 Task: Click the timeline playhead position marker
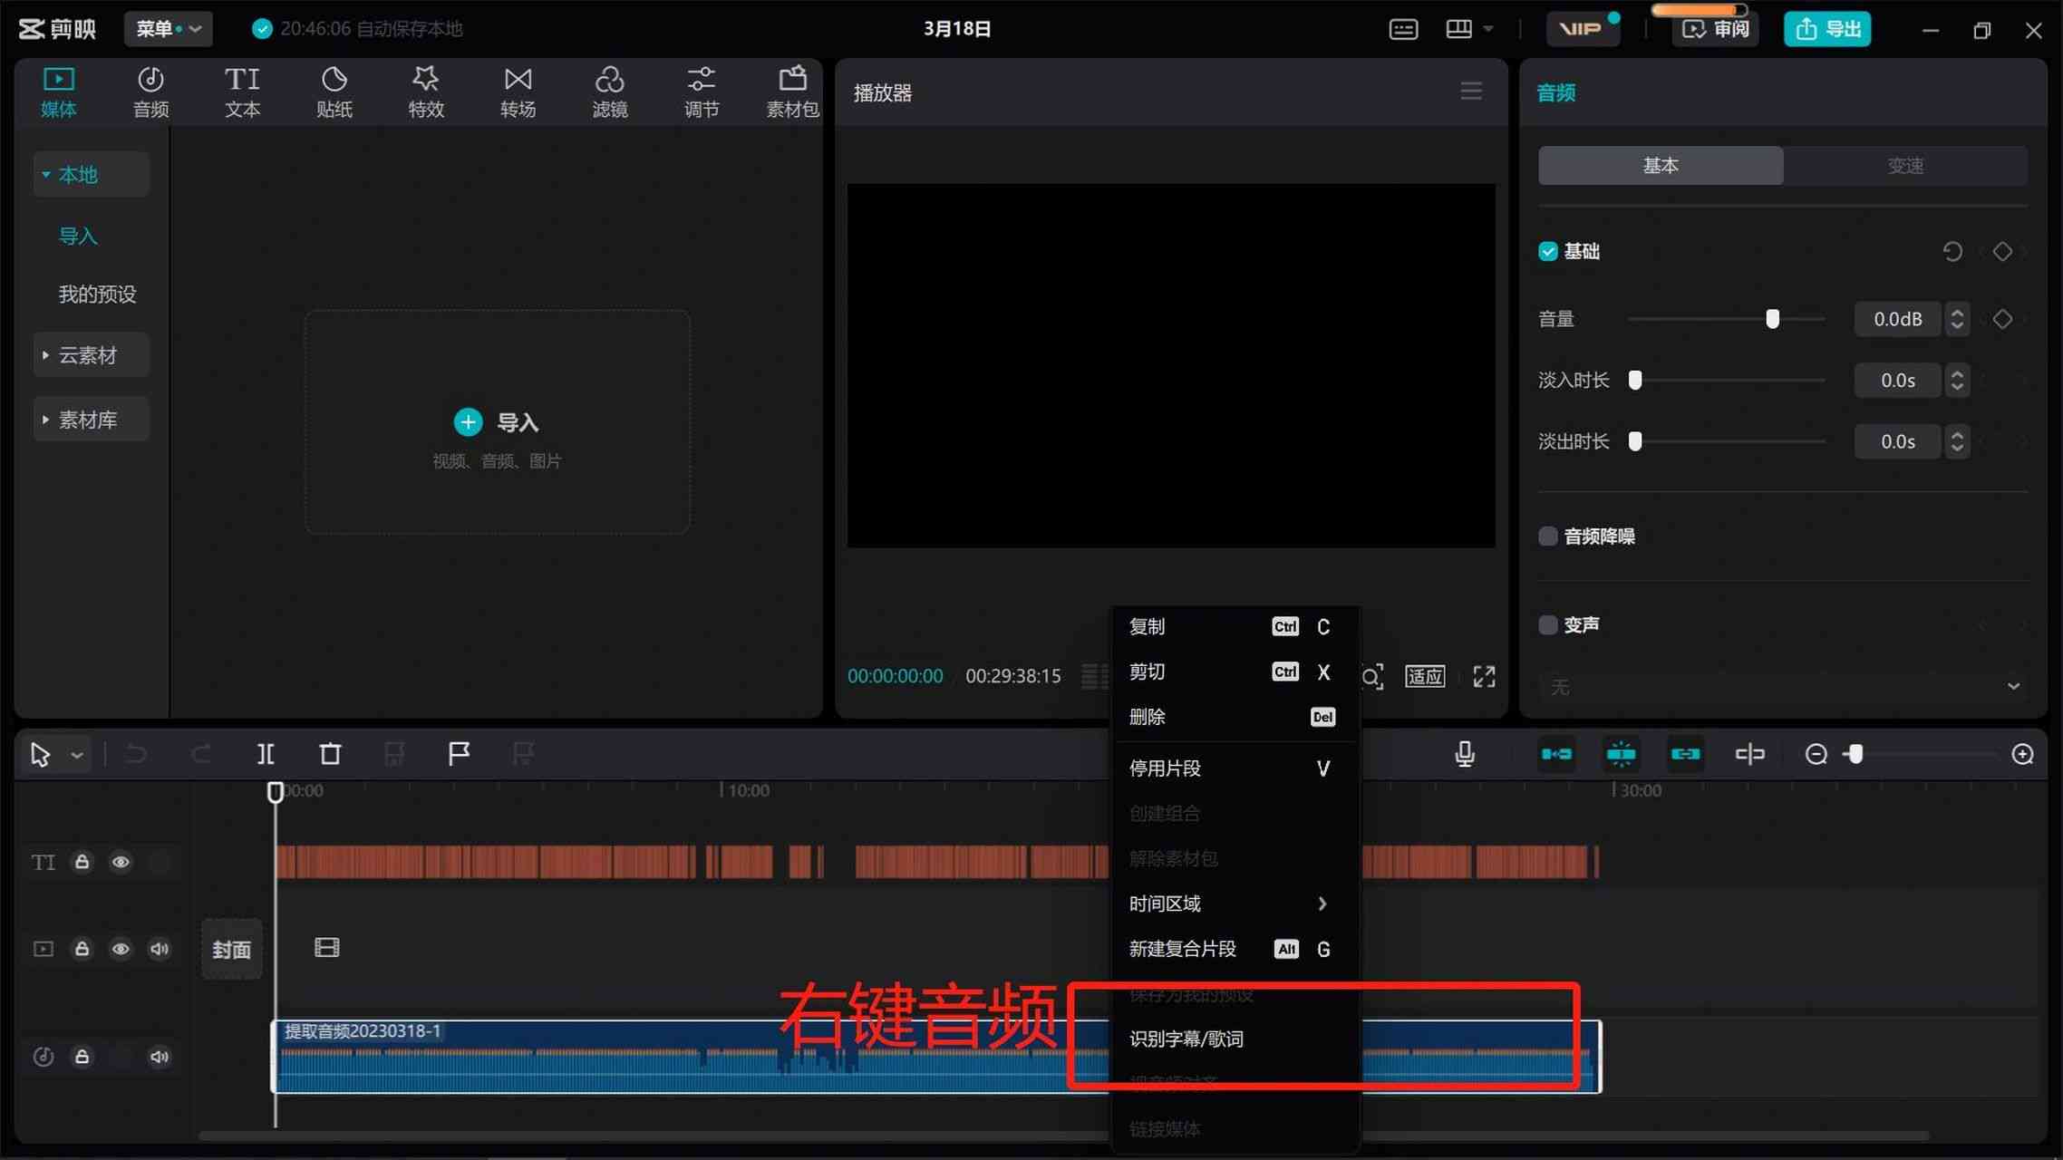[275, 790]
